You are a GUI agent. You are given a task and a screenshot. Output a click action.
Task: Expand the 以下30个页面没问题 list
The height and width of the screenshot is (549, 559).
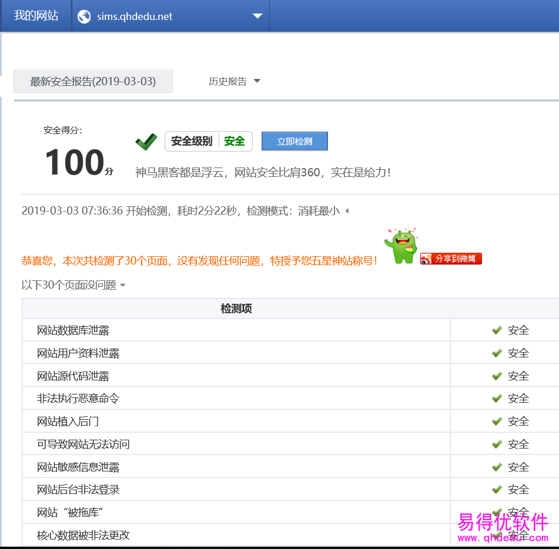[x=73, y=285]
